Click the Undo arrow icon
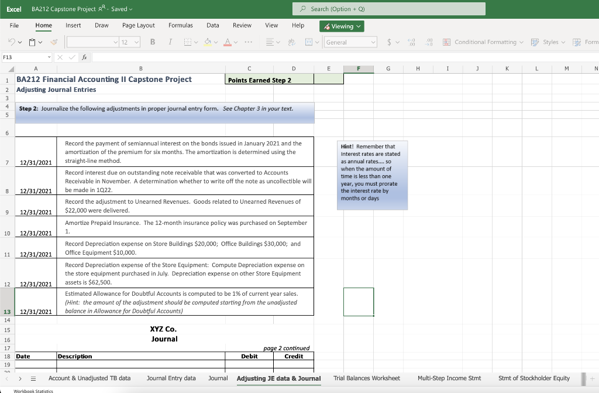This screenshot has height=393, width=599. 12,42
